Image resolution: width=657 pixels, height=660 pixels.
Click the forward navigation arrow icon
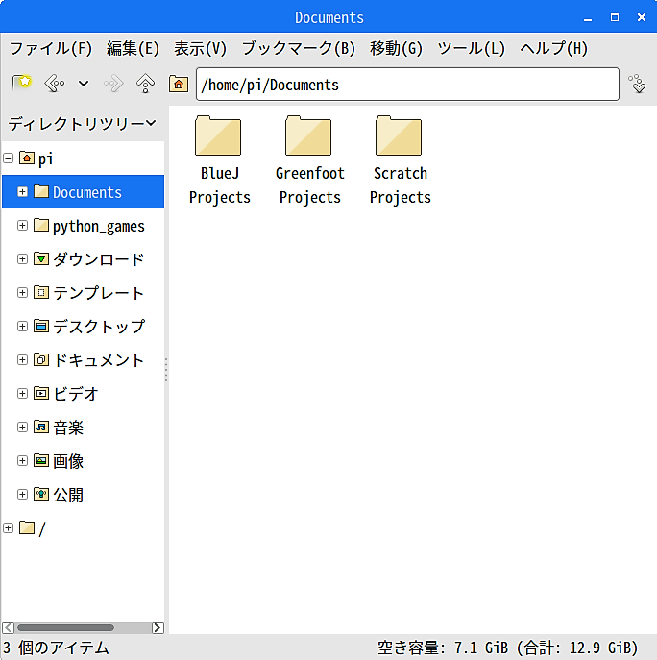(113, 84)
